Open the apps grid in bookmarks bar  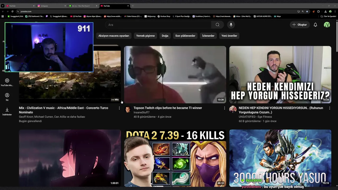coord(3,16)
